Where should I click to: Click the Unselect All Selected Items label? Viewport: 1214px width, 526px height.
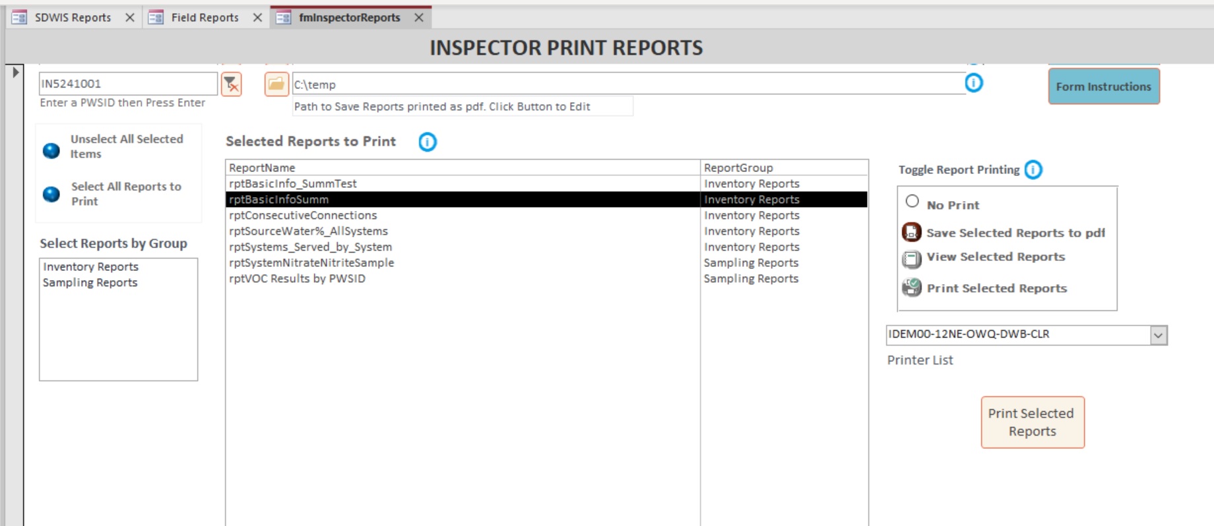(x=127, y=146)
